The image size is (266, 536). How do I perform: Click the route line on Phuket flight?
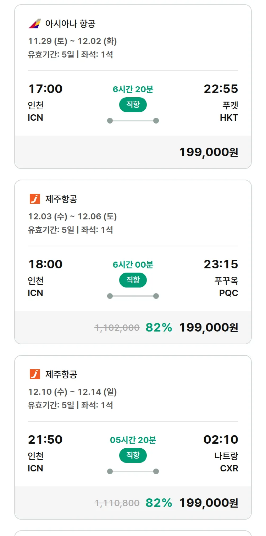click(x=133, y=121)
